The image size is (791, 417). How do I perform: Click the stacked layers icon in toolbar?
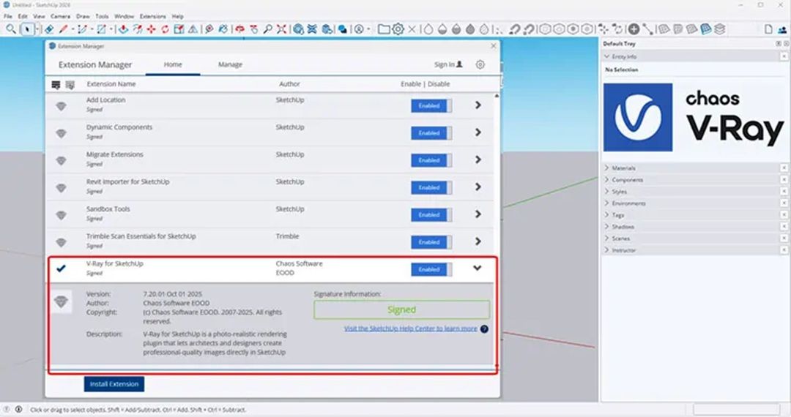pyautogui.click(x=720, y=29)
